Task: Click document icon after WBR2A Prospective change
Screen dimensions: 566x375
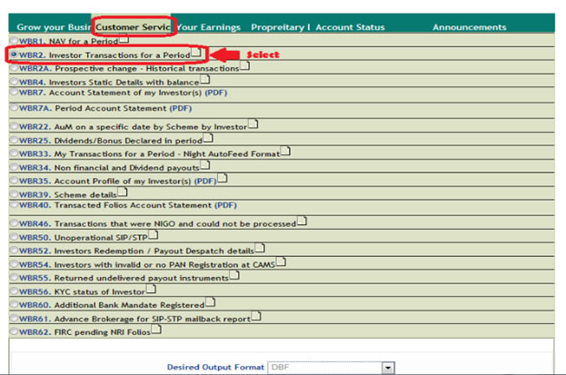Action: click(x=244, y=66)
